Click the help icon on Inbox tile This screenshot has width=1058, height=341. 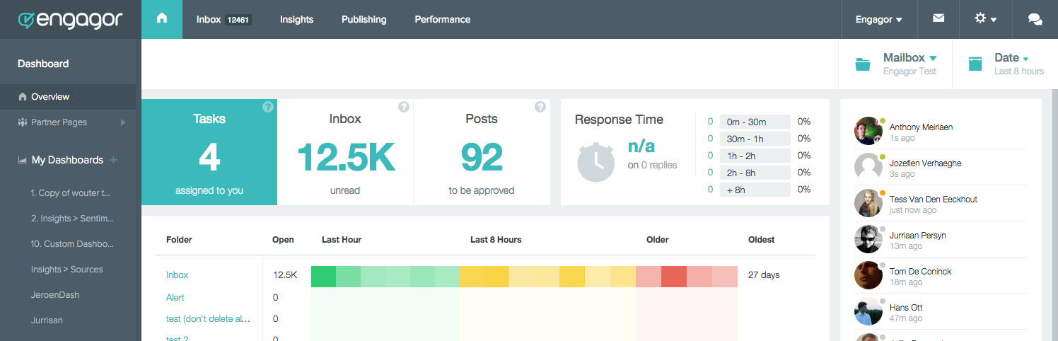[x=404, y=107]
